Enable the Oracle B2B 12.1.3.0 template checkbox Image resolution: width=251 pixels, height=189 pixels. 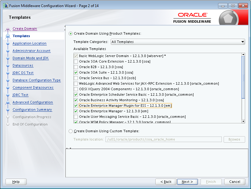click(x=75, y=67)
